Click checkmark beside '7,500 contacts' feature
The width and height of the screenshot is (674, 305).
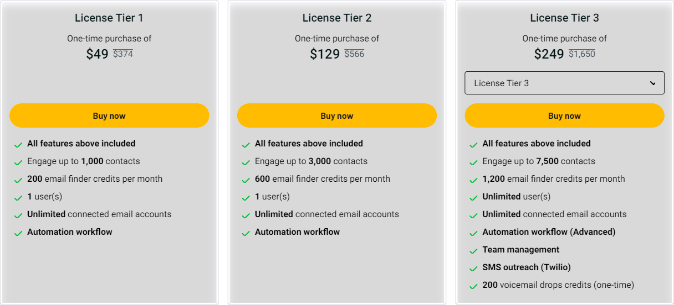(x=473, y=162)
